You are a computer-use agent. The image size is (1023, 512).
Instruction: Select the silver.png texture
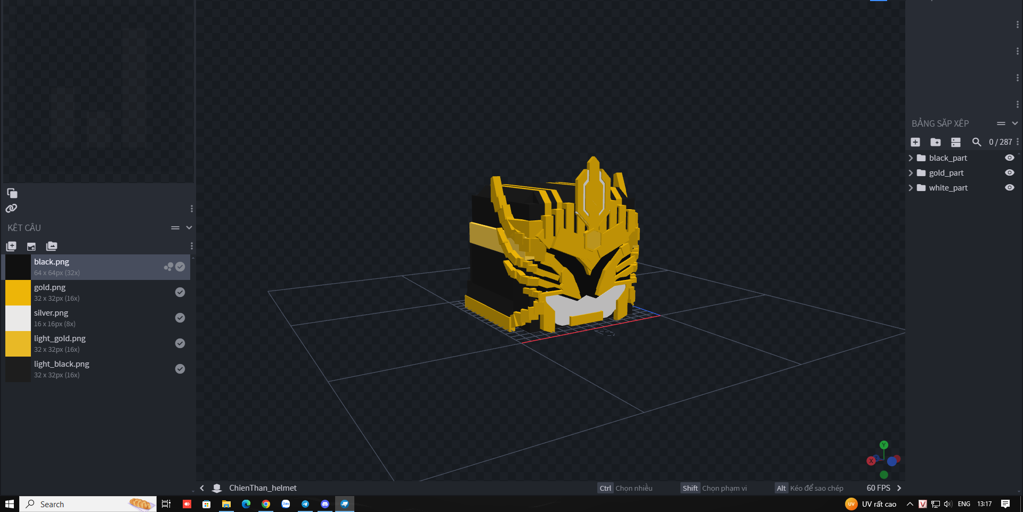(51, 313)
